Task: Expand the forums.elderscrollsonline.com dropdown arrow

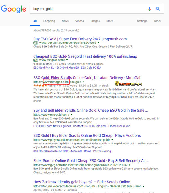Action: (144, 186)
